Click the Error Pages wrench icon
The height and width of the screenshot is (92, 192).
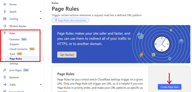pyautogui.click(x=5, y=70)
